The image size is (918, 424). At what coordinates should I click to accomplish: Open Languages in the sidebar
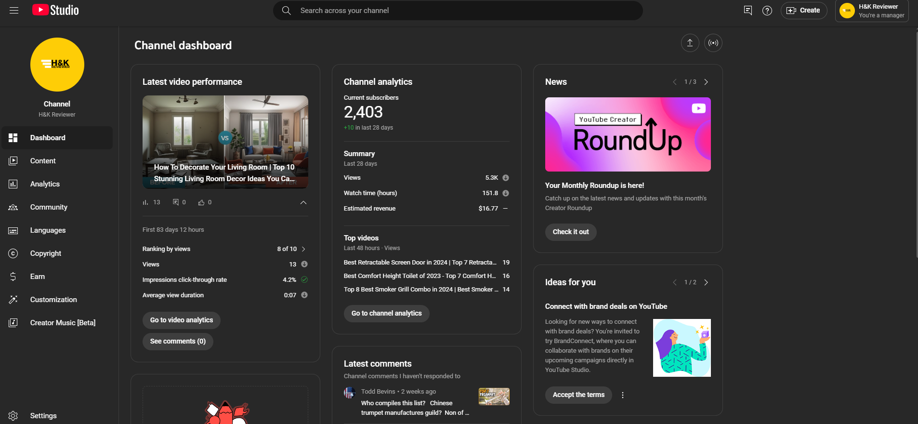click(x=57, y=230)
